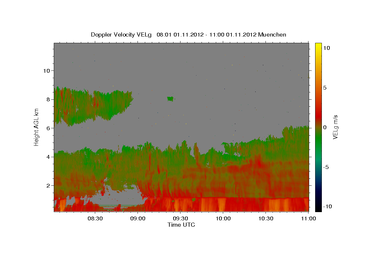
Task: Click the colorbar tick value -5
Action: coord(327,167)
